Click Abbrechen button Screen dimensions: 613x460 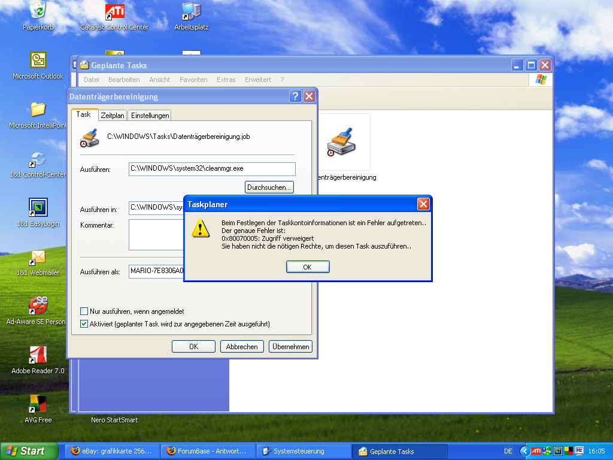pyautogui.click(x=242, y=347)
